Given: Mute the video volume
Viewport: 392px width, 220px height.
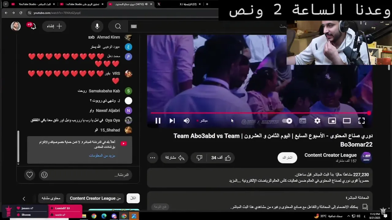Looking at the screenshot, I should [187, 121].
